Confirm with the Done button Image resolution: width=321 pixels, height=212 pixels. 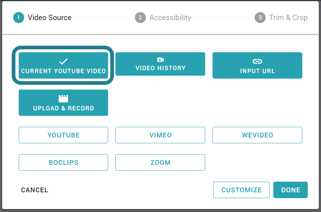[291, 190]
